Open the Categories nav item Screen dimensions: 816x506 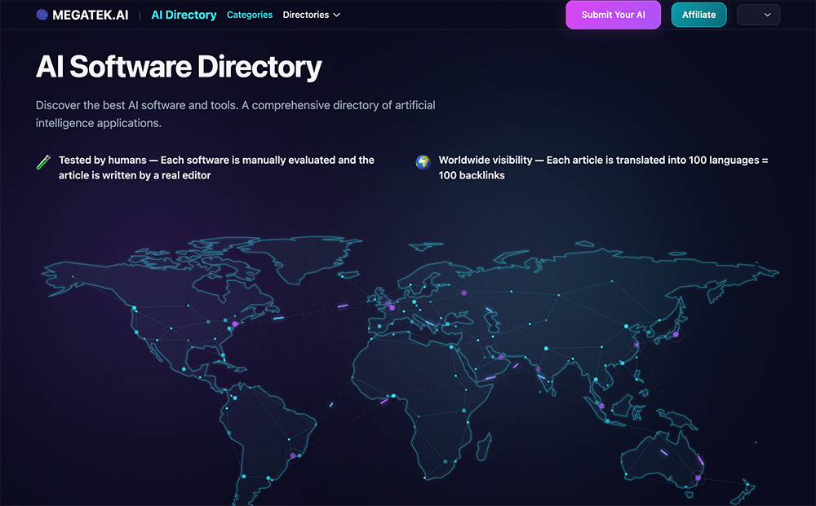point(250,15)
